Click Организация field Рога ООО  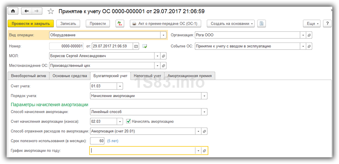(x=247, y=35)
